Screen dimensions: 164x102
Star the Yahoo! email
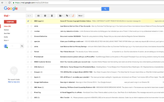point(31,52)
